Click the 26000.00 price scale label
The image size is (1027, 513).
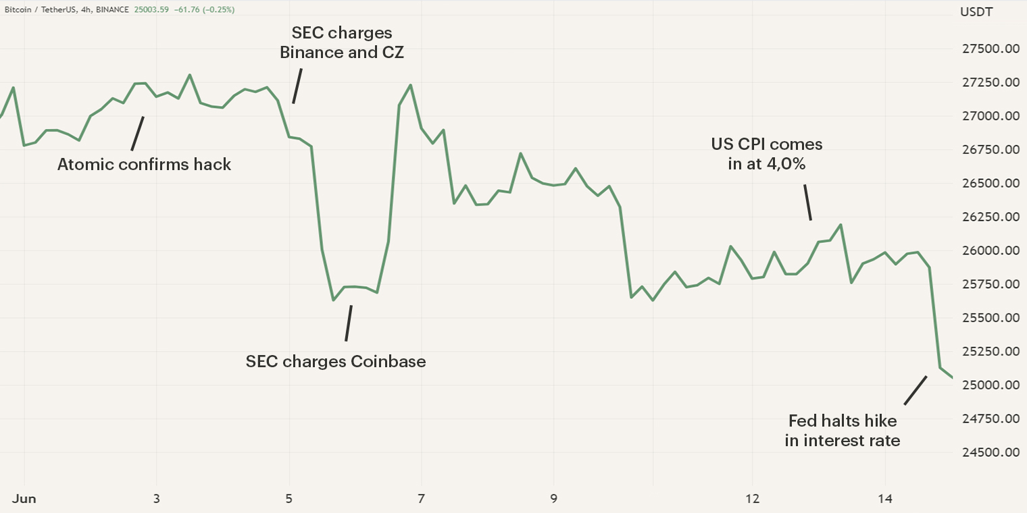coord(992,251)
